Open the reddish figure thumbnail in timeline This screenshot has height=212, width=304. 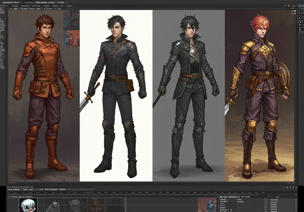[96, 205]
